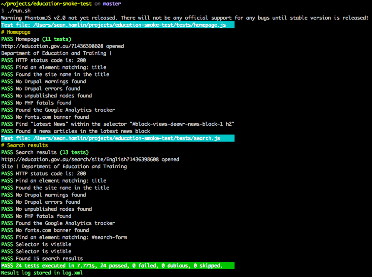Click 'Find an element matching: #search-form'
This screenshot has width=372, height=277.
coord(64,237)
